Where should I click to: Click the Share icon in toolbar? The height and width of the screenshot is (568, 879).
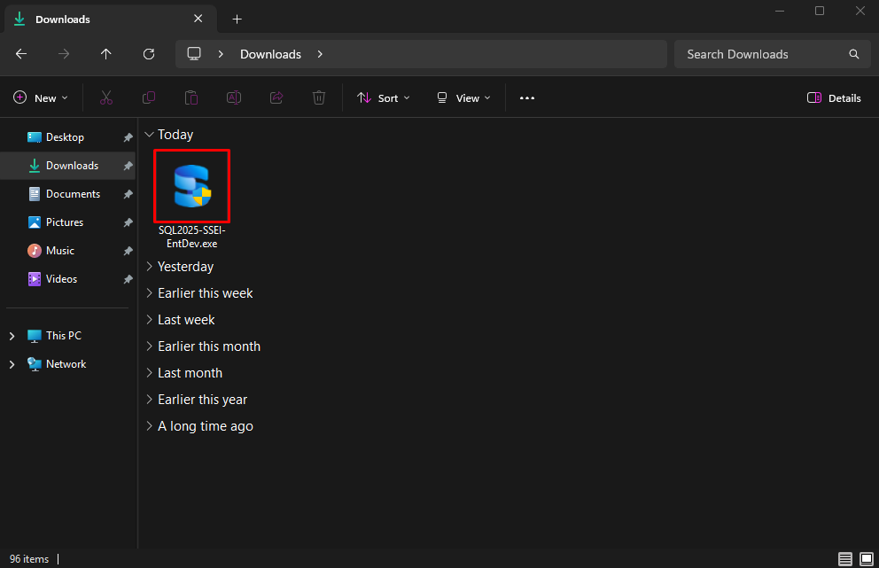click(276, 98)
